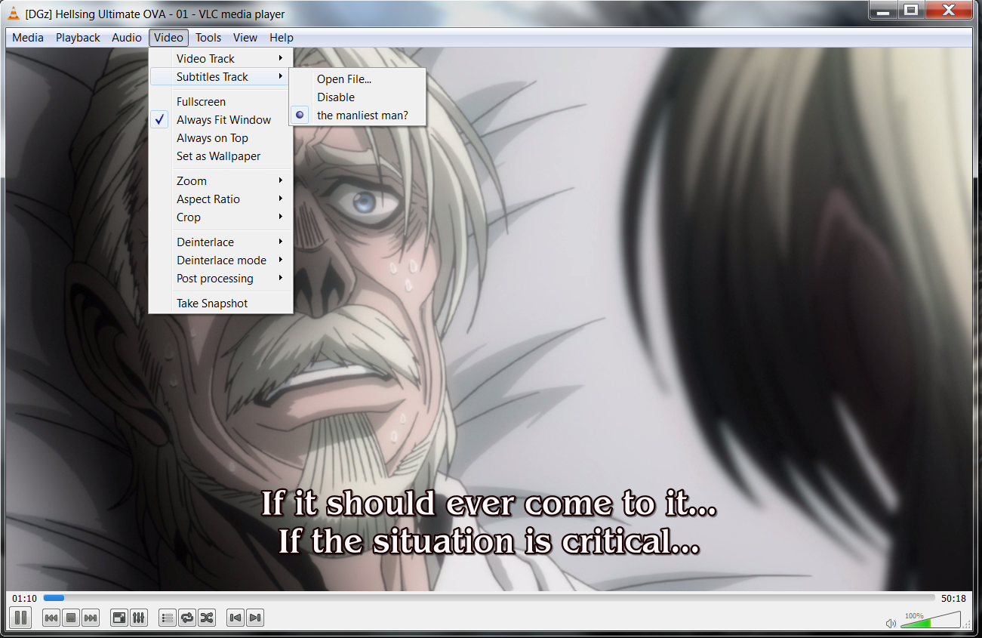Toggle shuffle random playback
Viewport: 982px width, 638px height.
(207, 618)
